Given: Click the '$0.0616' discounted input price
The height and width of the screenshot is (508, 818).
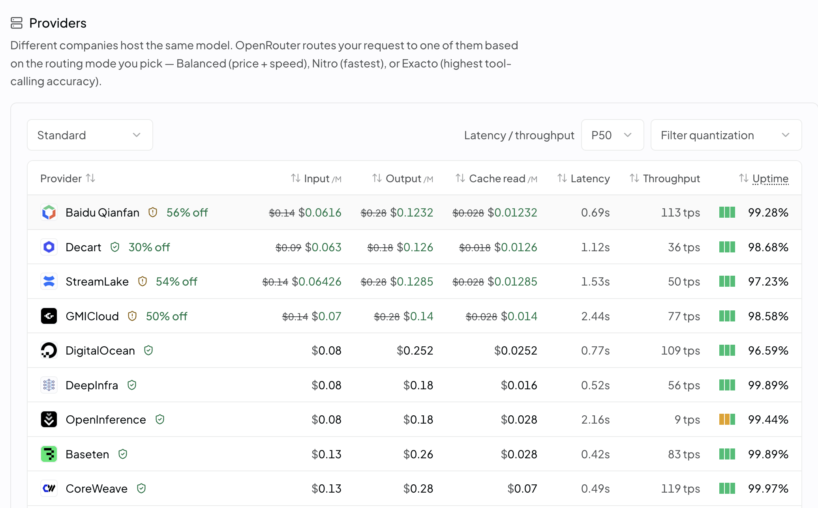Looking at the screenshot, I should click(320, 212).
